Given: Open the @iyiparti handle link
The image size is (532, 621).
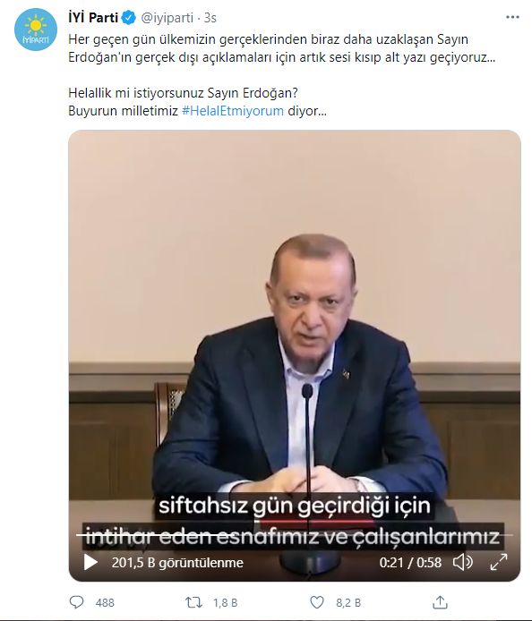Looking at the screenshot, I should click(167, 18).
